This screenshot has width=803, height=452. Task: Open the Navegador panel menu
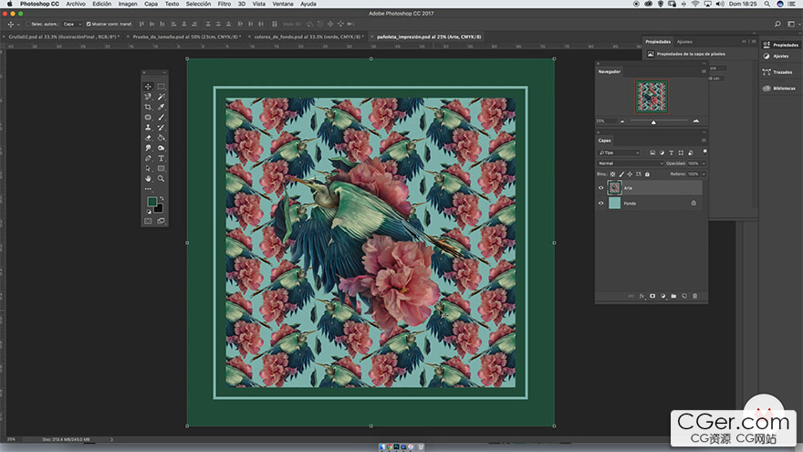704,72
